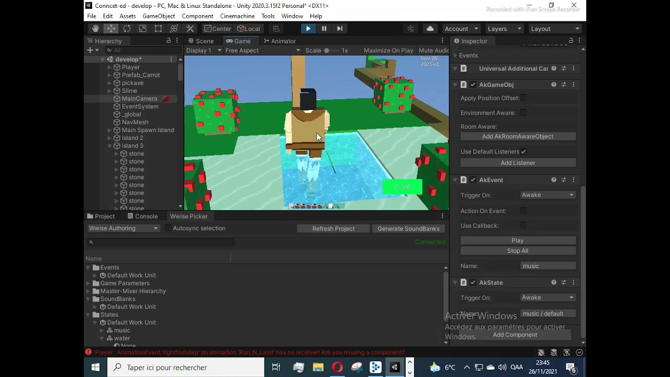The width and height of the screenshot is (670, 377).
Task: Open AkEvent component preset icon
Action: coord(564,180)
